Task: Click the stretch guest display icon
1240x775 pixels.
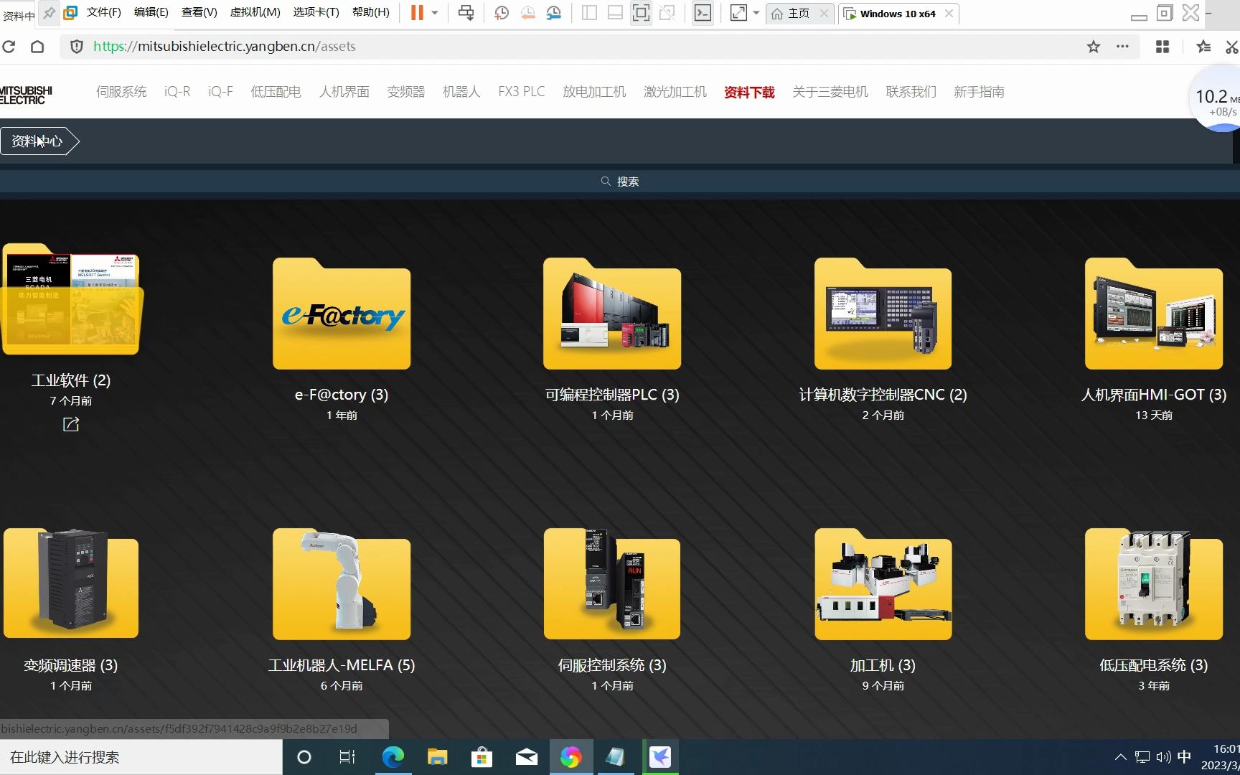Action: [738, 13]
